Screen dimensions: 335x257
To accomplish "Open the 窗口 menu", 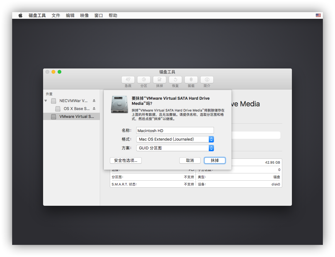I will pos(99,15).
